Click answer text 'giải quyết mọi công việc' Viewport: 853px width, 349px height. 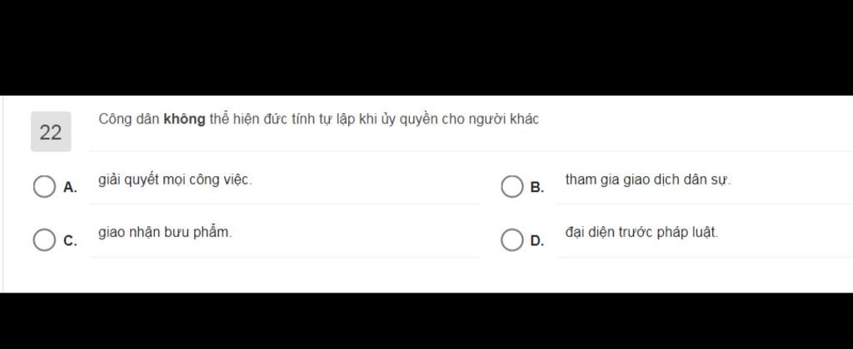(x=175, y=180)
